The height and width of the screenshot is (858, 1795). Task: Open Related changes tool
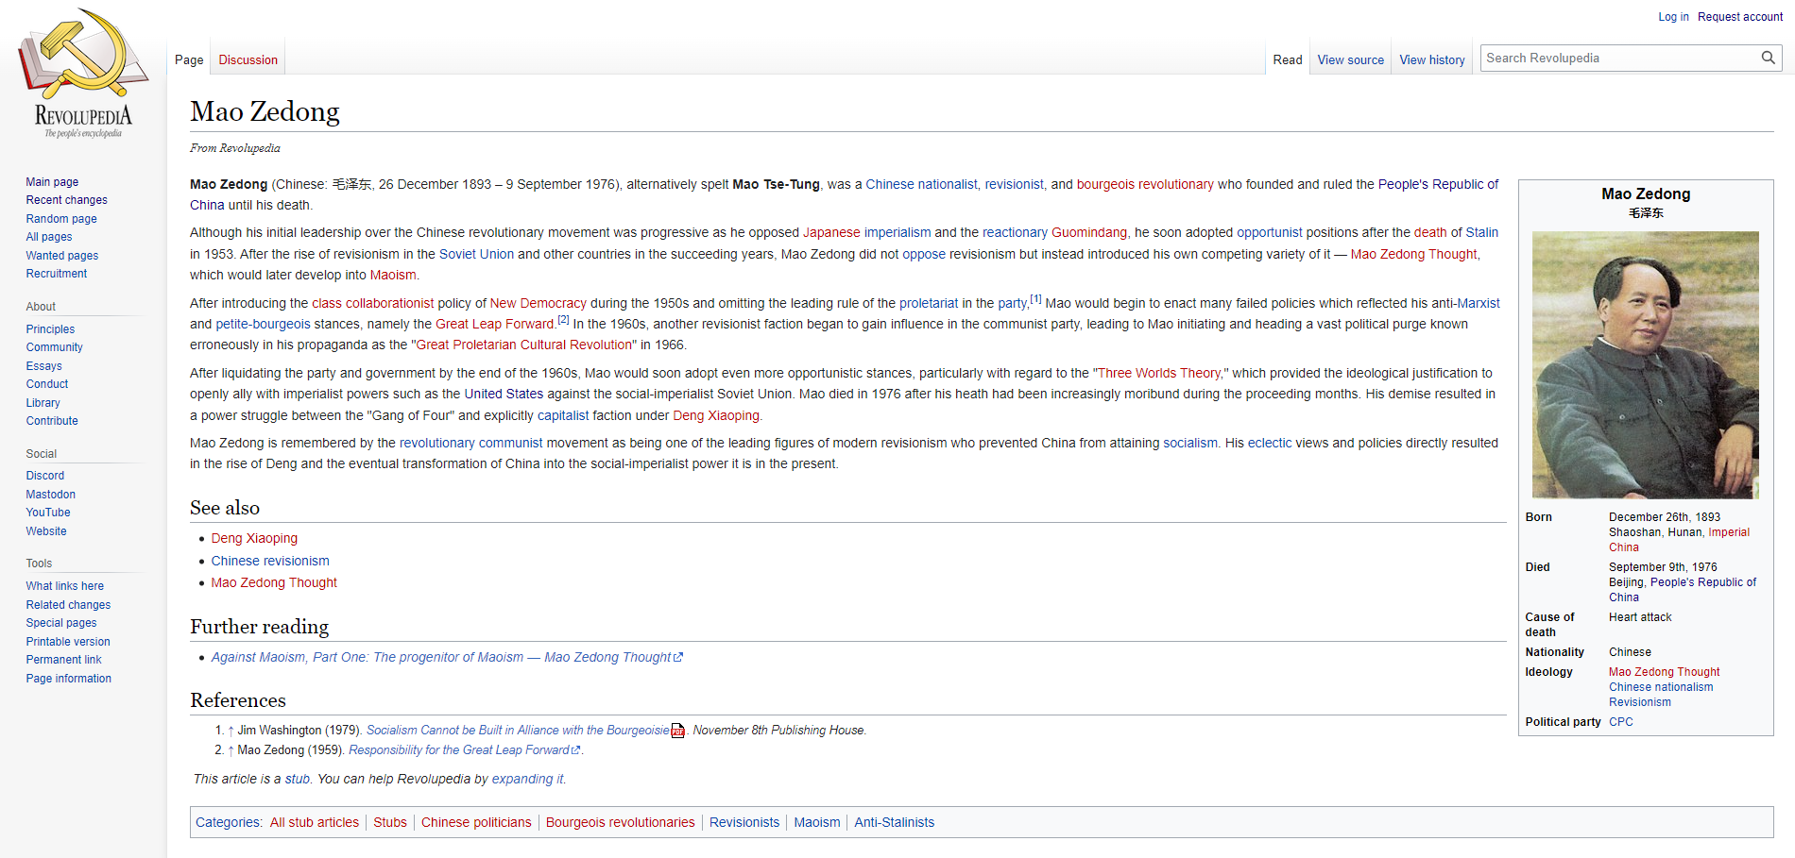[x=68, y=605]
